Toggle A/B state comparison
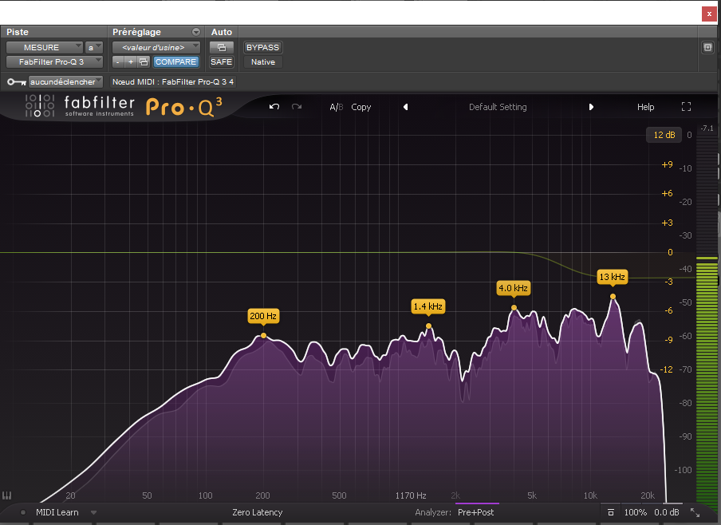 pos(336,107)
